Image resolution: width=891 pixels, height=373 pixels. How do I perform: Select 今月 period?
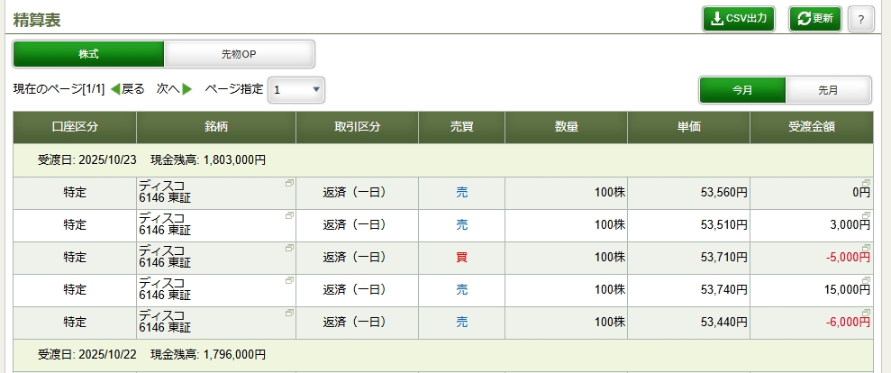click(742, 91)
